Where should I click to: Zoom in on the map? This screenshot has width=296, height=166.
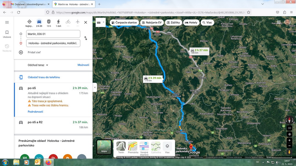[289, 140]
